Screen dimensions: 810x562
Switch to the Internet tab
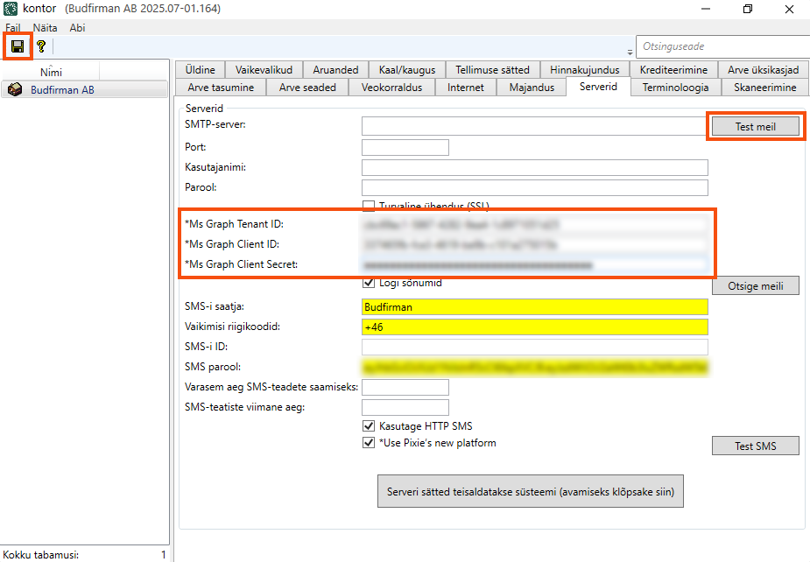[465, 88]
